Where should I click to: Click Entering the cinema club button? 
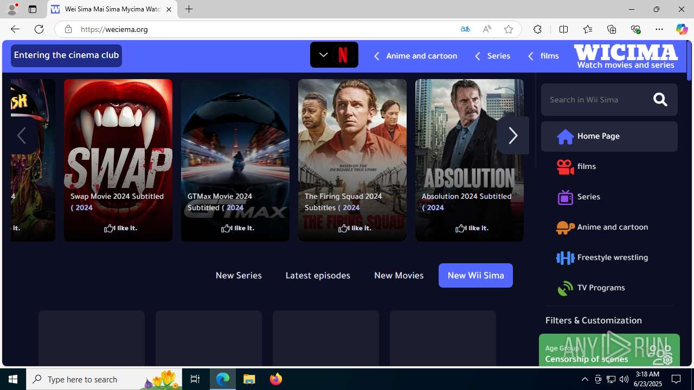pos(66,55)
